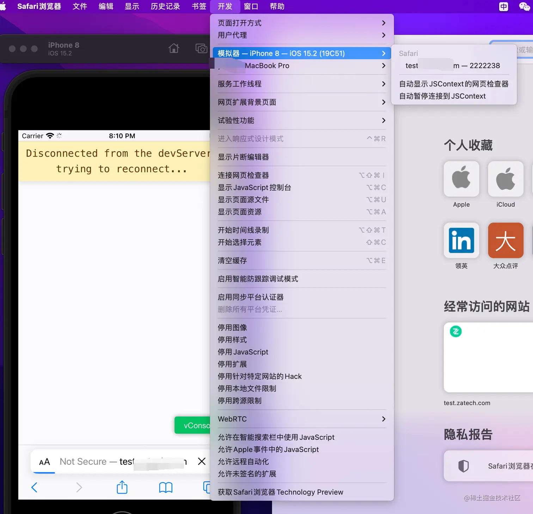Toggle 允许 Apple 事件中的 JavaScript

(302, 450)
